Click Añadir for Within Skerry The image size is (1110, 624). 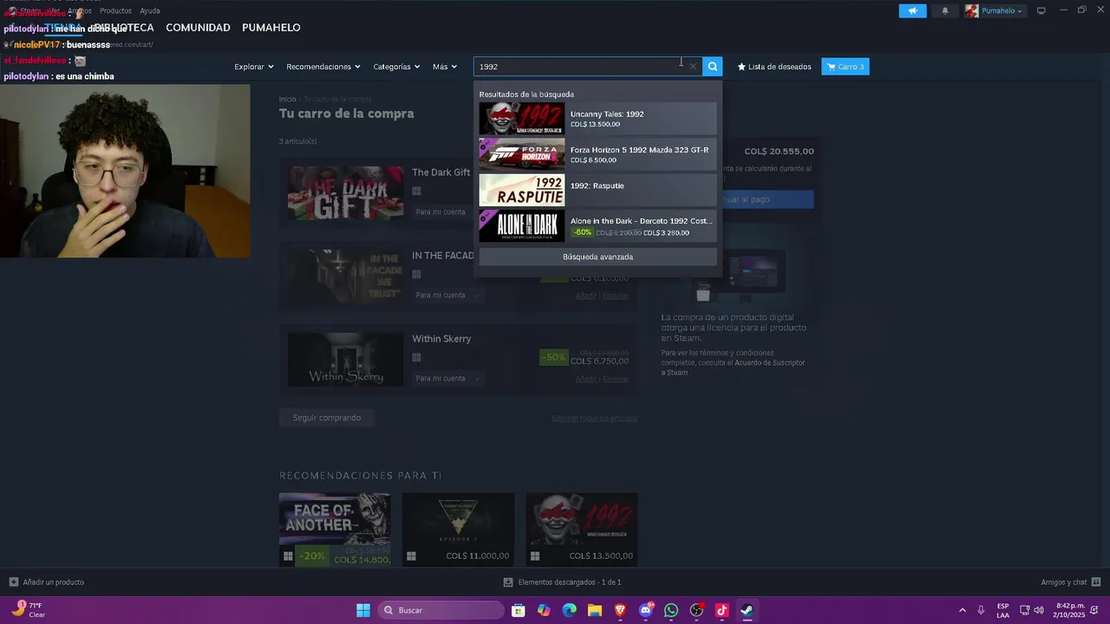(586, 379)
